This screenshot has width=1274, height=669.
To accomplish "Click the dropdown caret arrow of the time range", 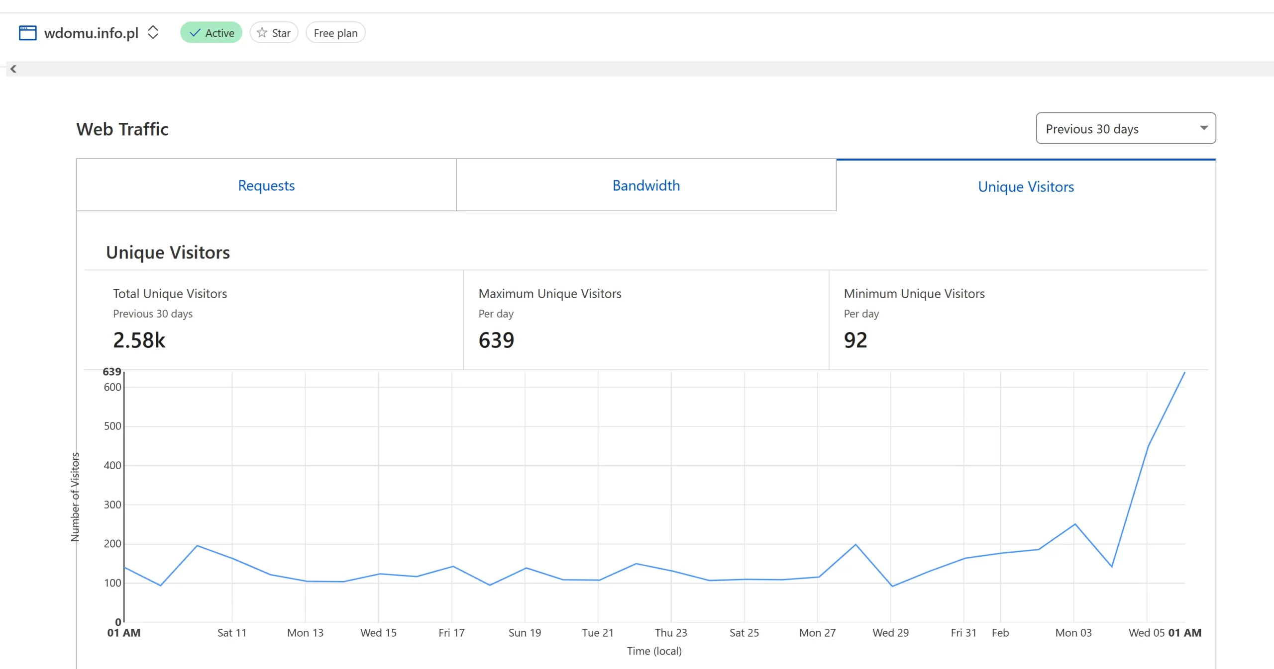I will pos(1203,128).
